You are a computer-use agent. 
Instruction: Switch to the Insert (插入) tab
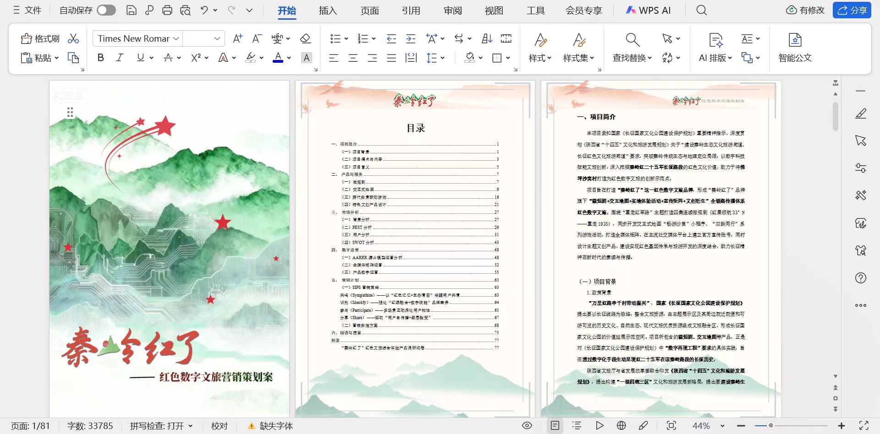pos(328,11)
